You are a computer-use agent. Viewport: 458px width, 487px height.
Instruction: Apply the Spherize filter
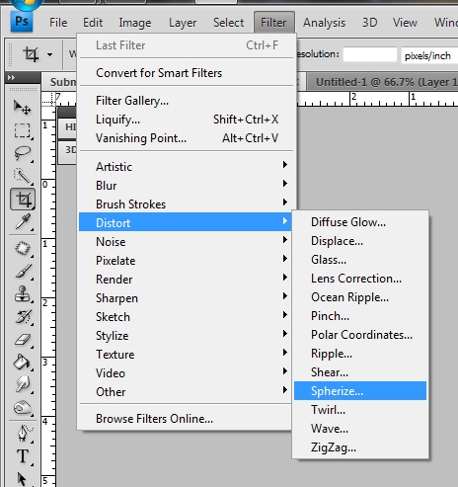point(360,391)
